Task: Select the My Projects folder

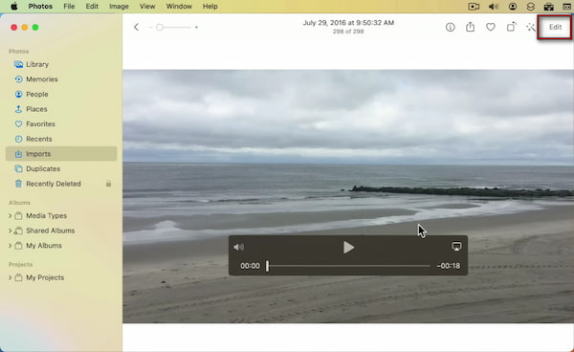Action: click(x=45, y=277)
